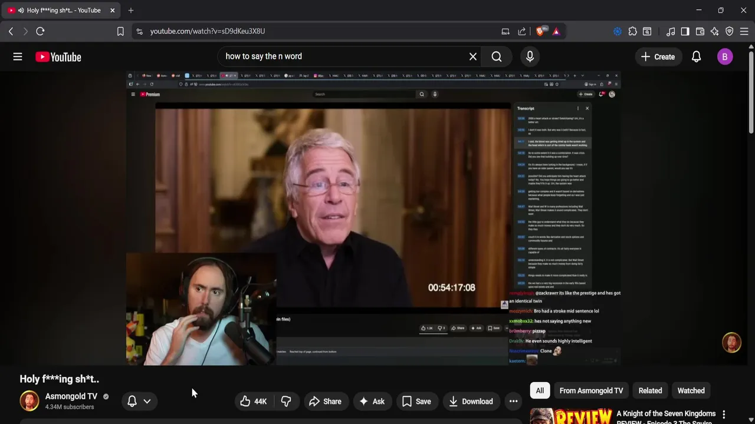The image size is (755, 424).
Task: Select the Watched filter chip
Action: click(x=691, y=390)
